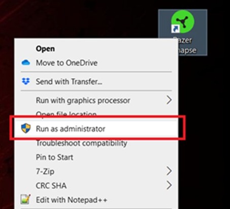Choose Send with Transfer option

pyautogui.click(x=69, y=82)
